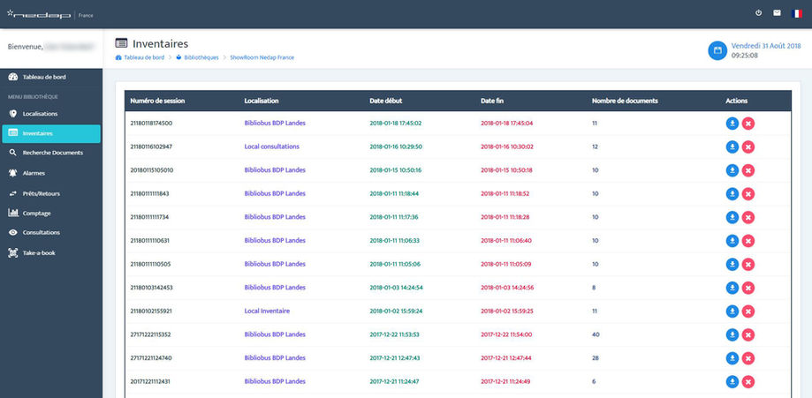Open the Consultations menu item

(x=51, y=233)
